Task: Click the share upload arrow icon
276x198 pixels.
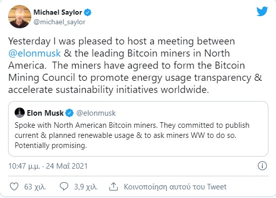Action: pyautogui.click(x=114, y=186)
